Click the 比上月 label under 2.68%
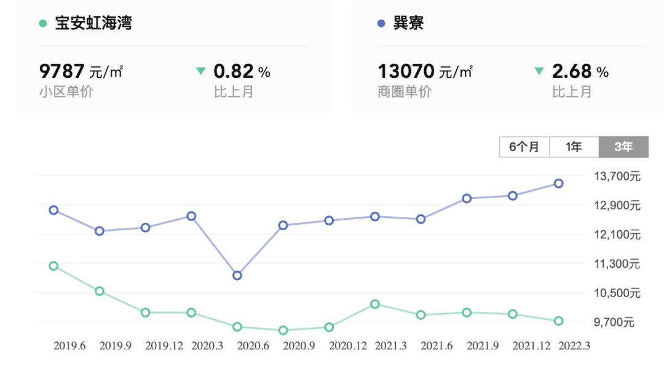This screenshot has height=369, width=664. coord(572,91)
